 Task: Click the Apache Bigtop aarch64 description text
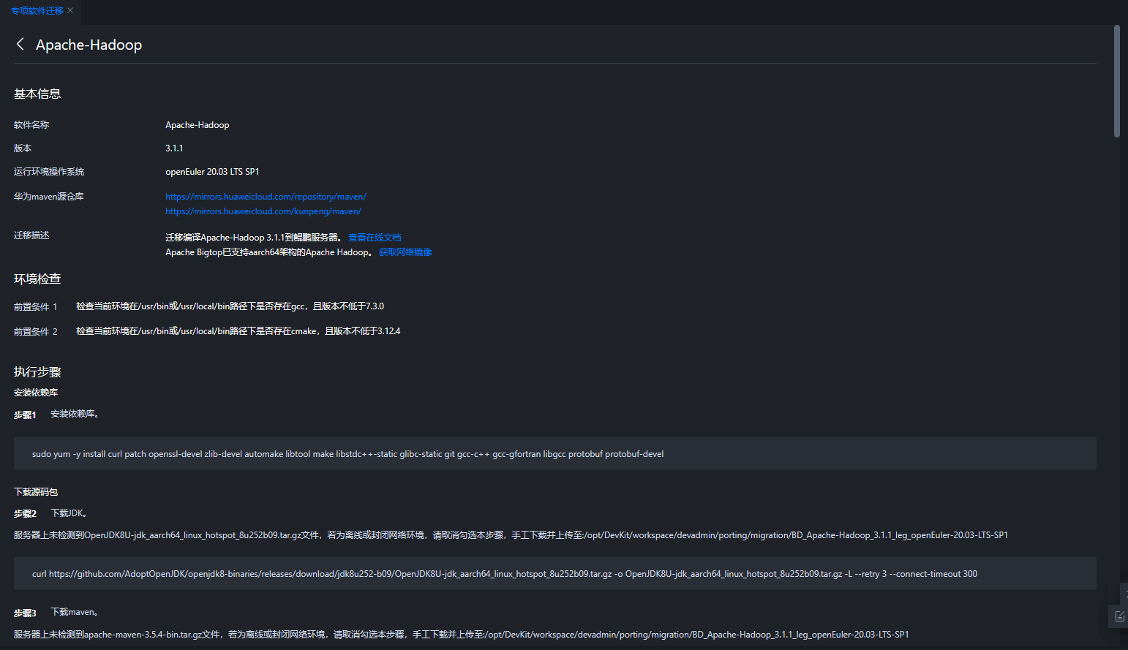[x=269, y=252]
